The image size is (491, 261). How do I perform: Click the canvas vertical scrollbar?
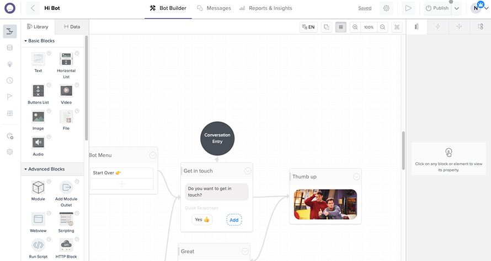coord(403,151)
